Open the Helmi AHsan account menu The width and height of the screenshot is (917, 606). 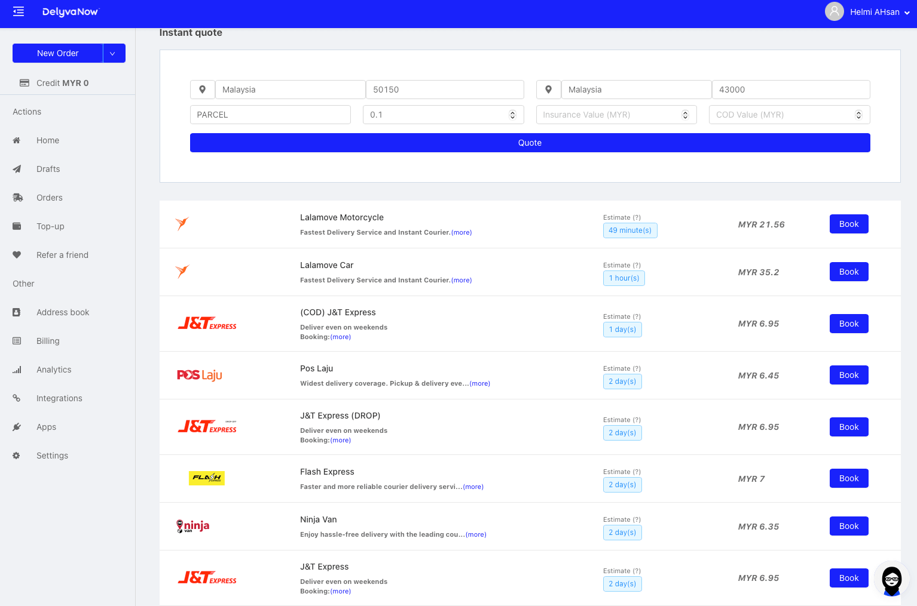[880, 12]
